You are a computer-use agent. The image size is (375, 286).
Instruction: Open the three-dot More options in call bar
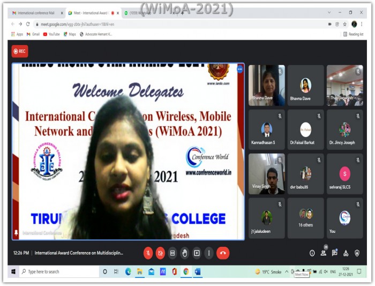(x=209, y=253)
